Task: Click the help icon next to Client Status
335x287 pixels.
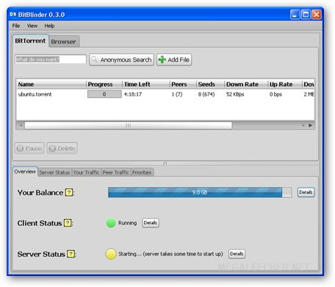Action: [x=68, y=223]
